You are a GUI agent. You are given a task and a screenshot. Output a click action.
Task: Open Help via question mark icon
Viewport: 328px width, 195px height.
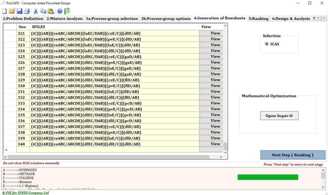(x=60, y=11)
